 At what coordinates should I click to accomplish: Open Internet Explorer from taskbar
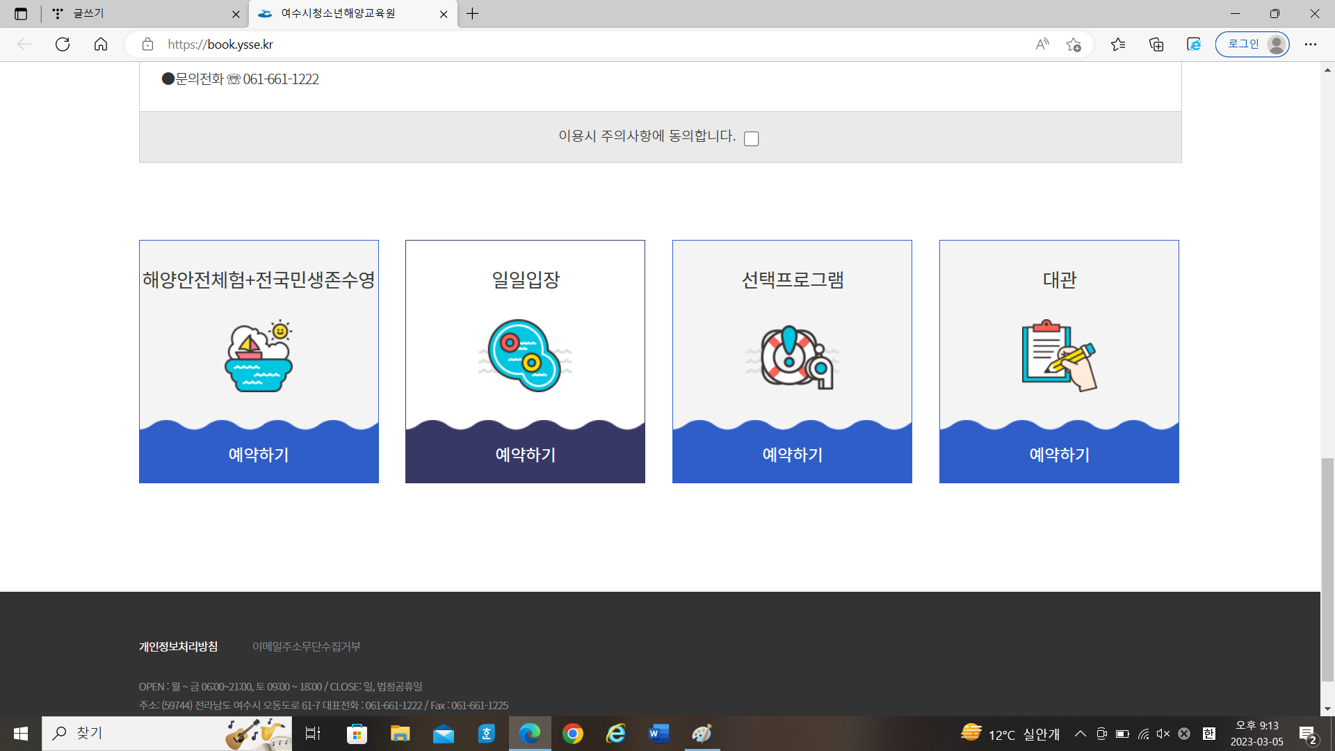tap(616, 734)
